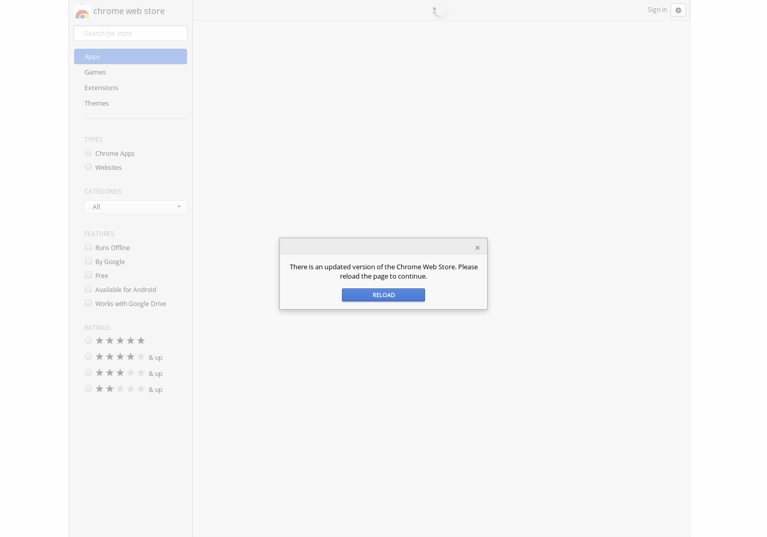Click the RATINGS heading label
767x537 pixels.
click(x=97, y=328)
